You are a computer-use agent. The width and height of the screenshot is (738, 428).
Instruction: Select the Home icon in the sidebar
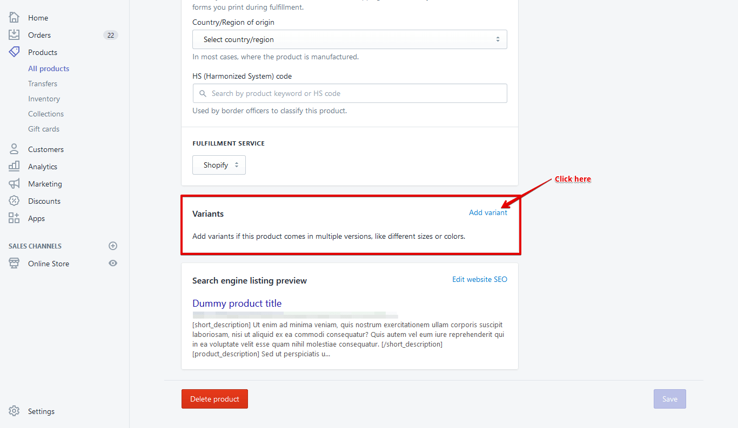14,17
